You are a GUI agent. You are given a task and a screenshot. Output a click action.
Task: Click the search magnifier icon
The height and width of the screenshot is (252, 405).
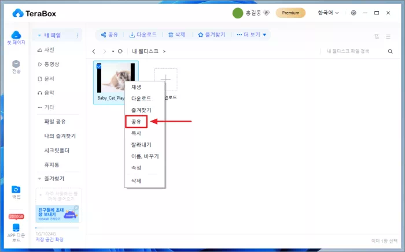[391, 51]
